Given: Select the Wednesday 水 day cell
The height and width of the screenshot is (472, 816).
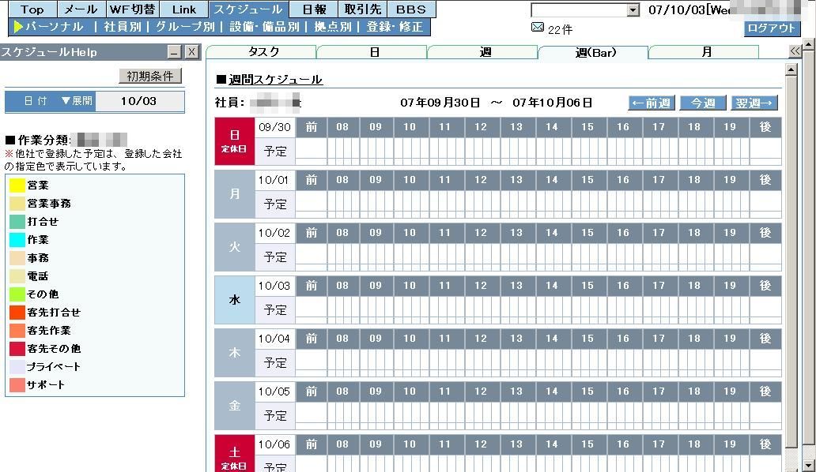Looking at the screenshot, I should coord(235,300).
